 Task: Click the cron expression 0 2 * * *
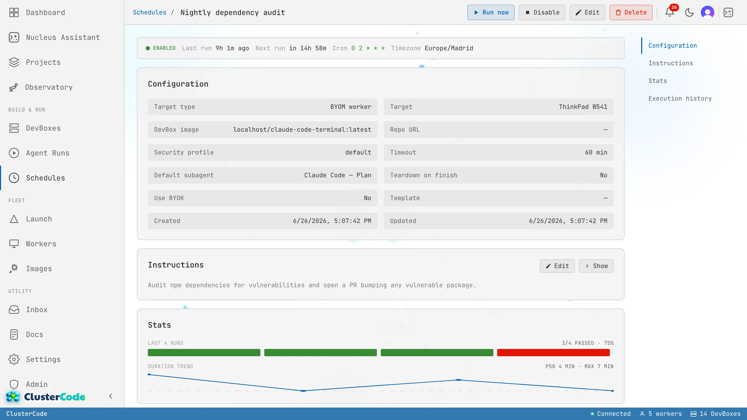tap(368, 48)
